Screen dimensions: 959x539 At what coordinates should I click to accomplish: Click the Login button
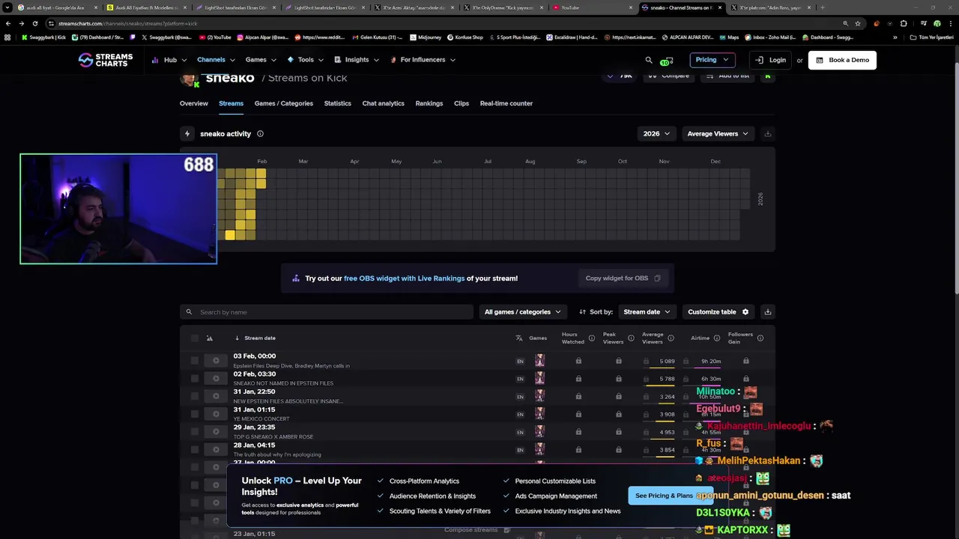point(771,60)
